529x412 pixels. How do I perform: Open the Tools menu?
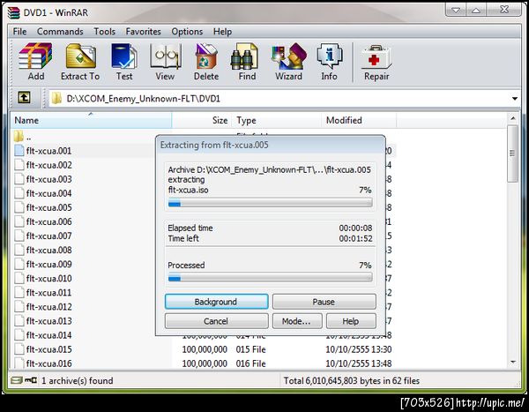pos(105,32)
